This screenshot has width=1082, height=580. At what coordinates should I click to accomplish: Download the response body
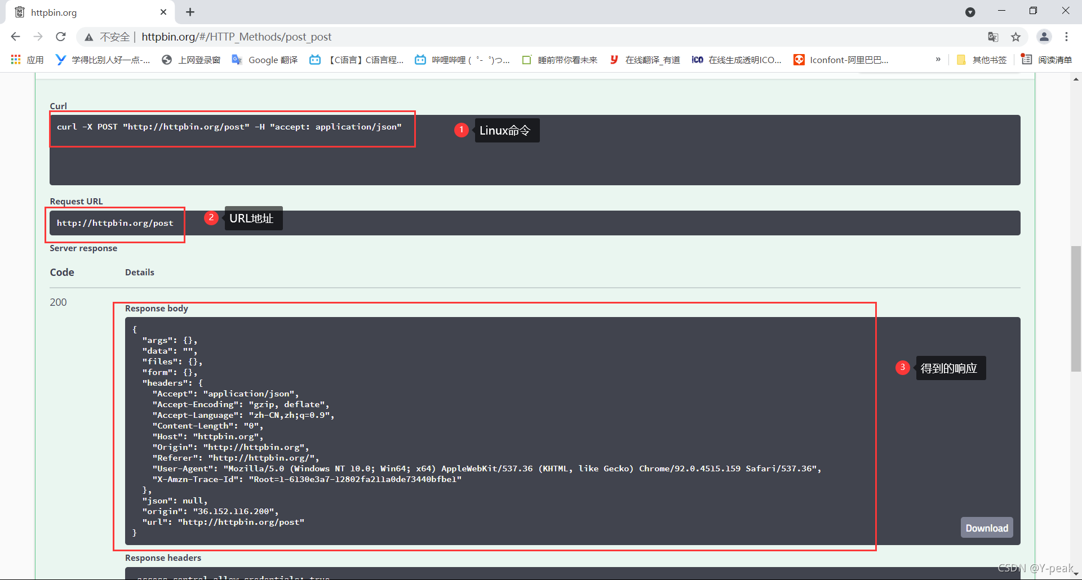click(x=986, y=528)
